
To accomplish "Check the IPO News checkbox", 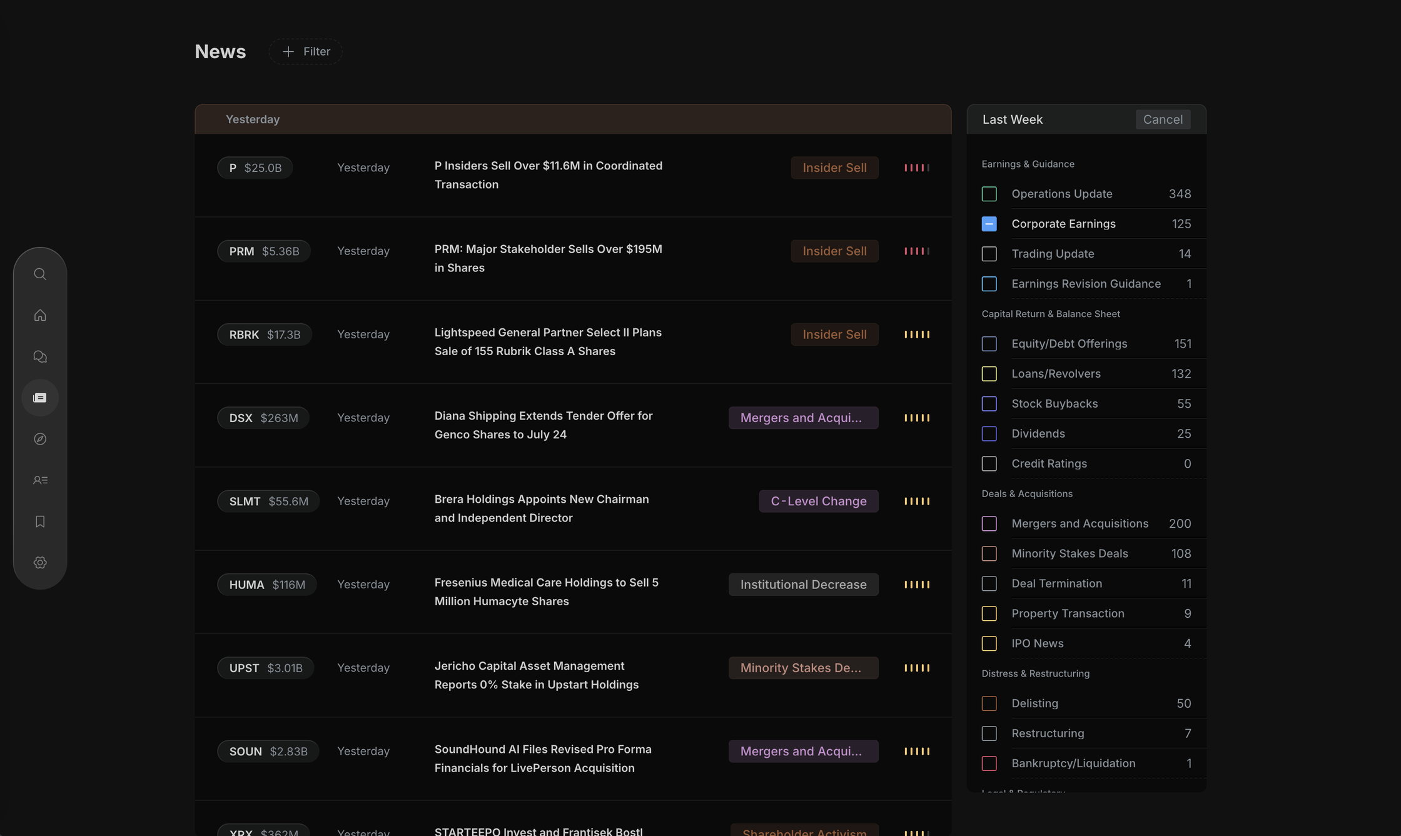I will (989, 645).
